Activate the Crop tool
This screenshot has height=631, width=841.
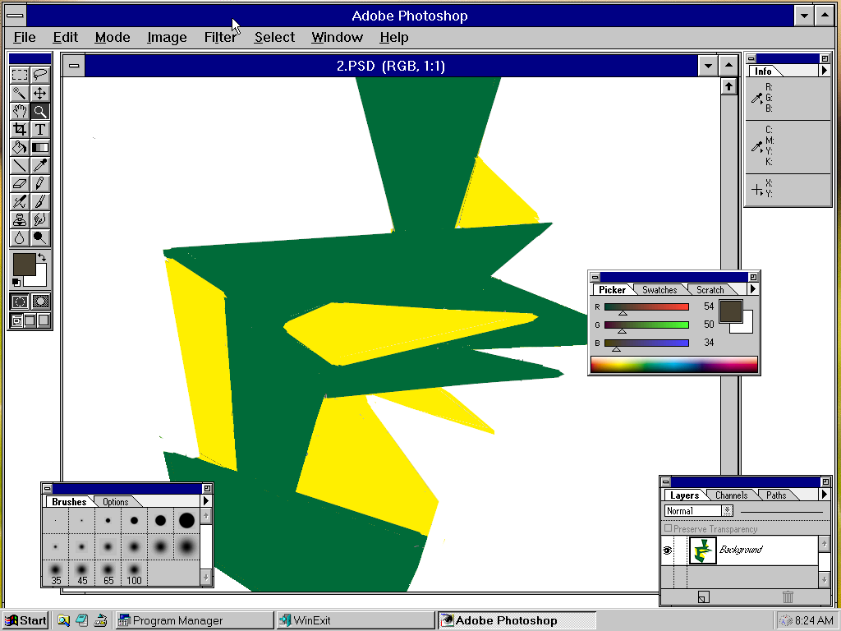pyautogui.click(x=21, y=129)
